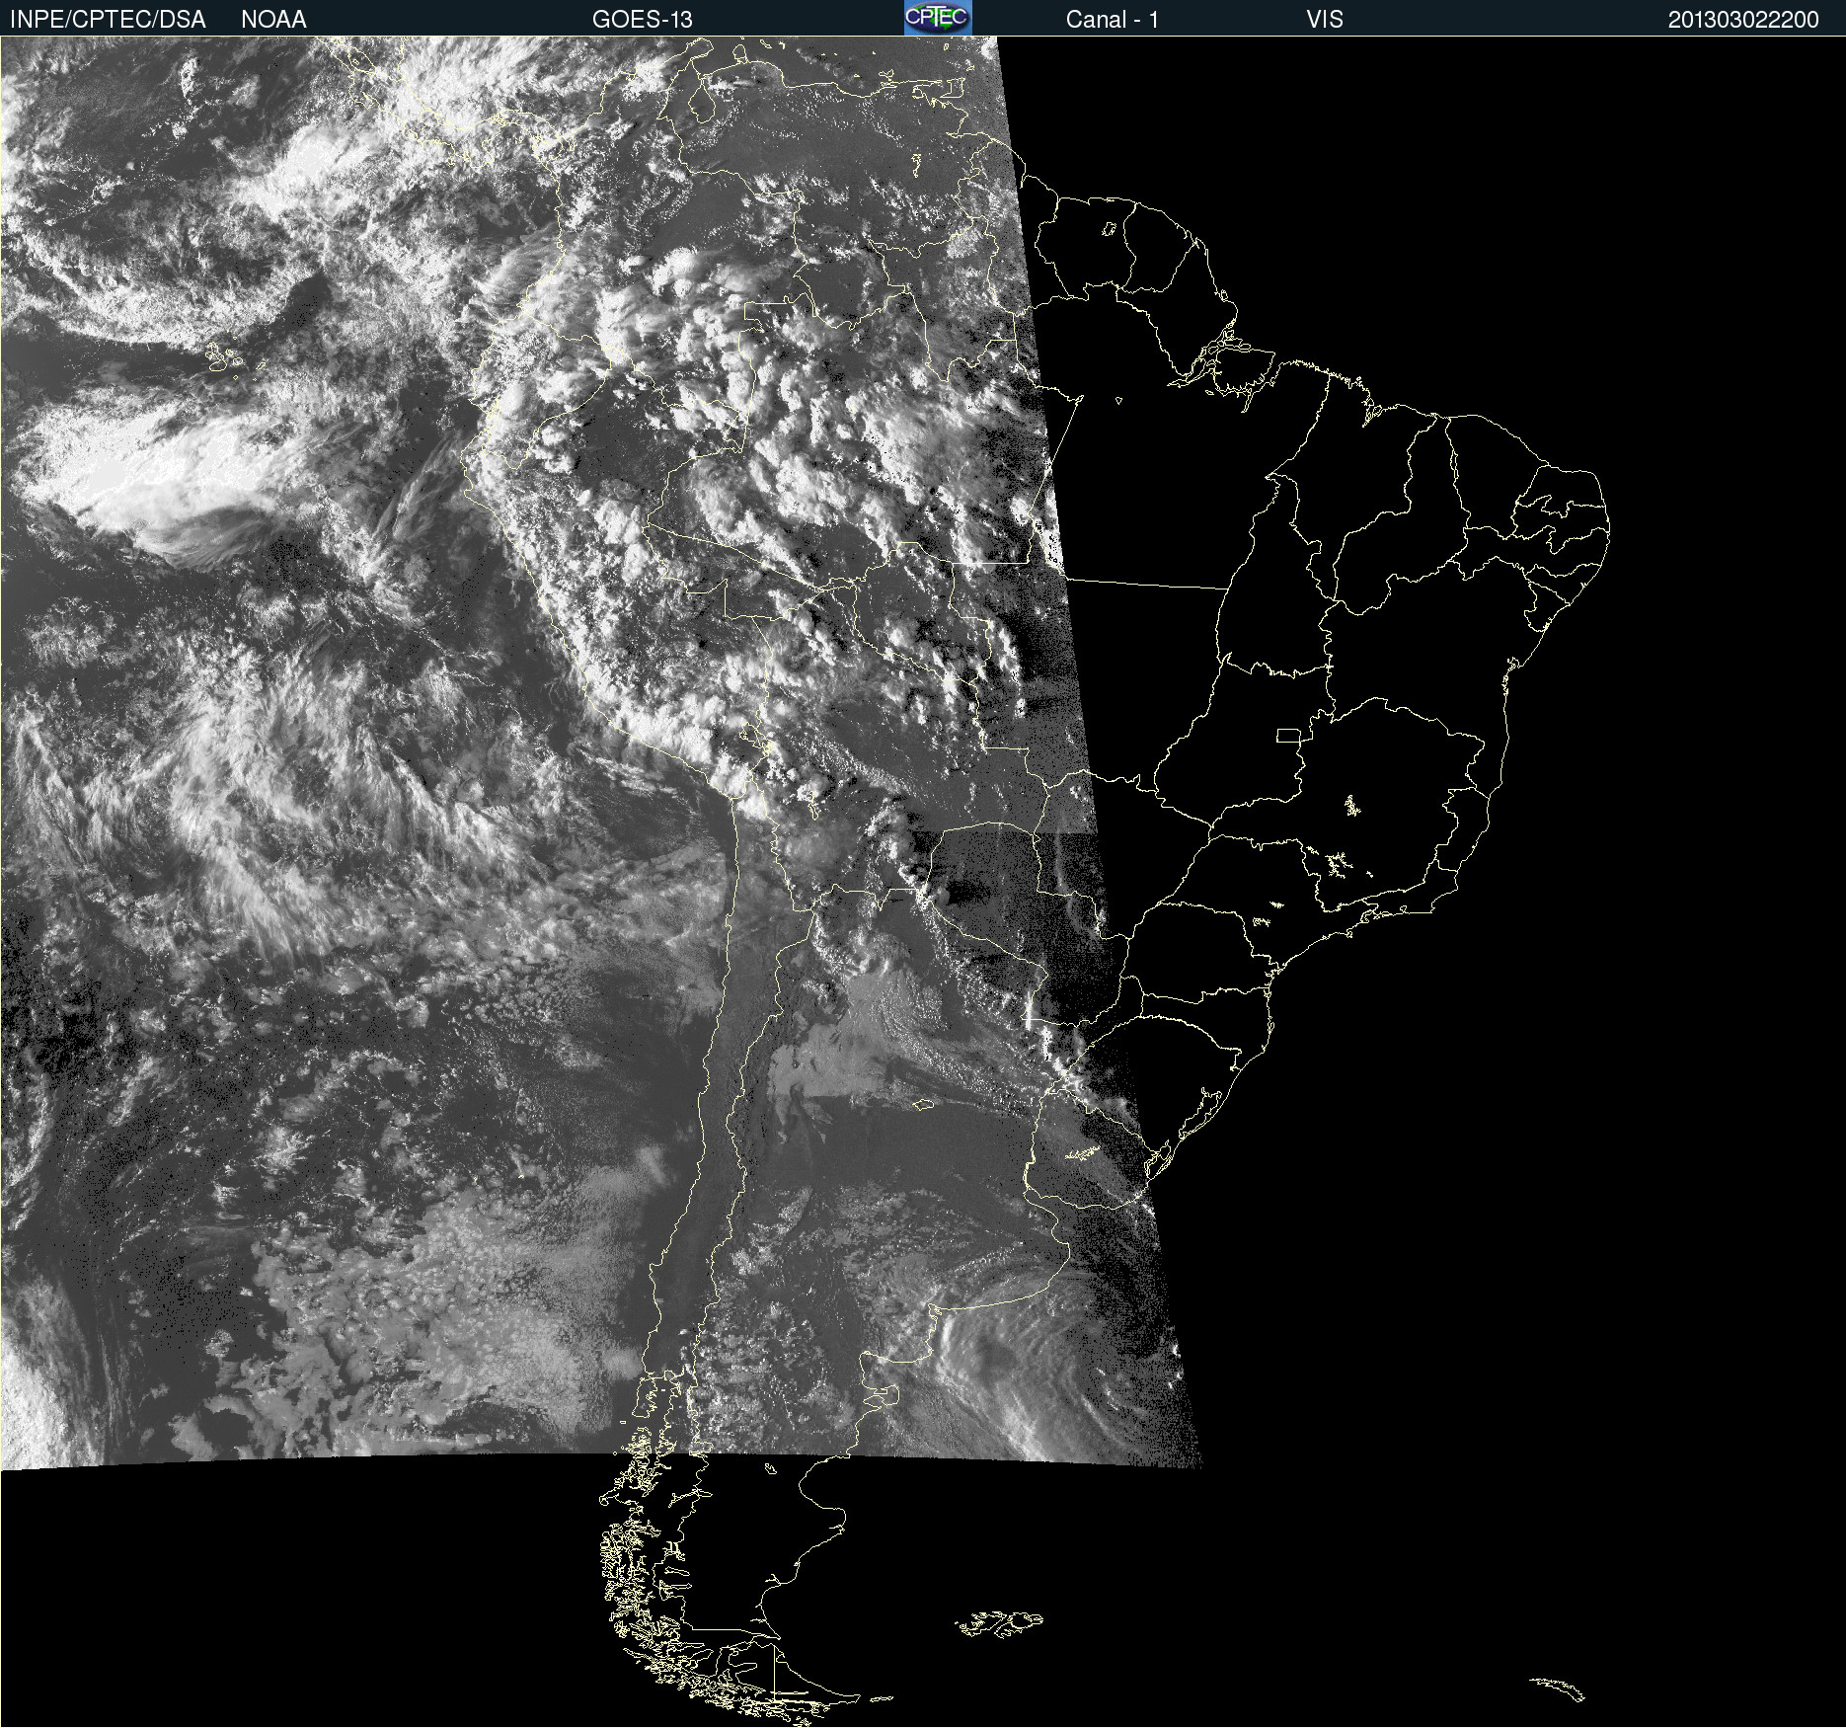1846x1728 pixels.
Task: Click the GOES-13 satellite label
Action: (x=643, y=20)
